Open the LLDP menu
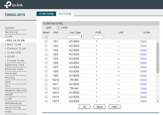The width and height of the screenshot is (163, 115). pyautogui.click(x=9, y=99)
